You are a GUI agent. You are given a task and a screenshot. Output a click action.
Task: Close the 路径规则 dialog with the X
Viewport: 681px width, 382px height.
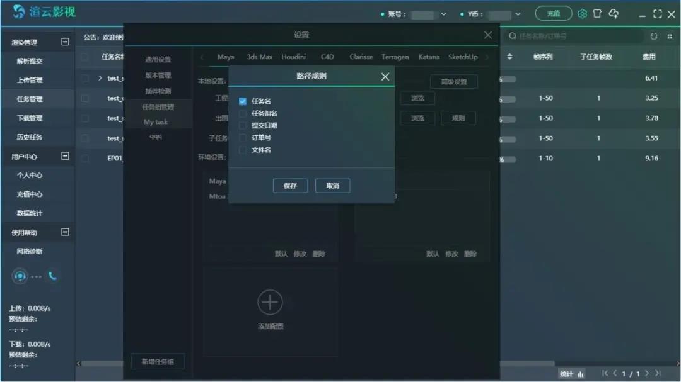[385, 77]
